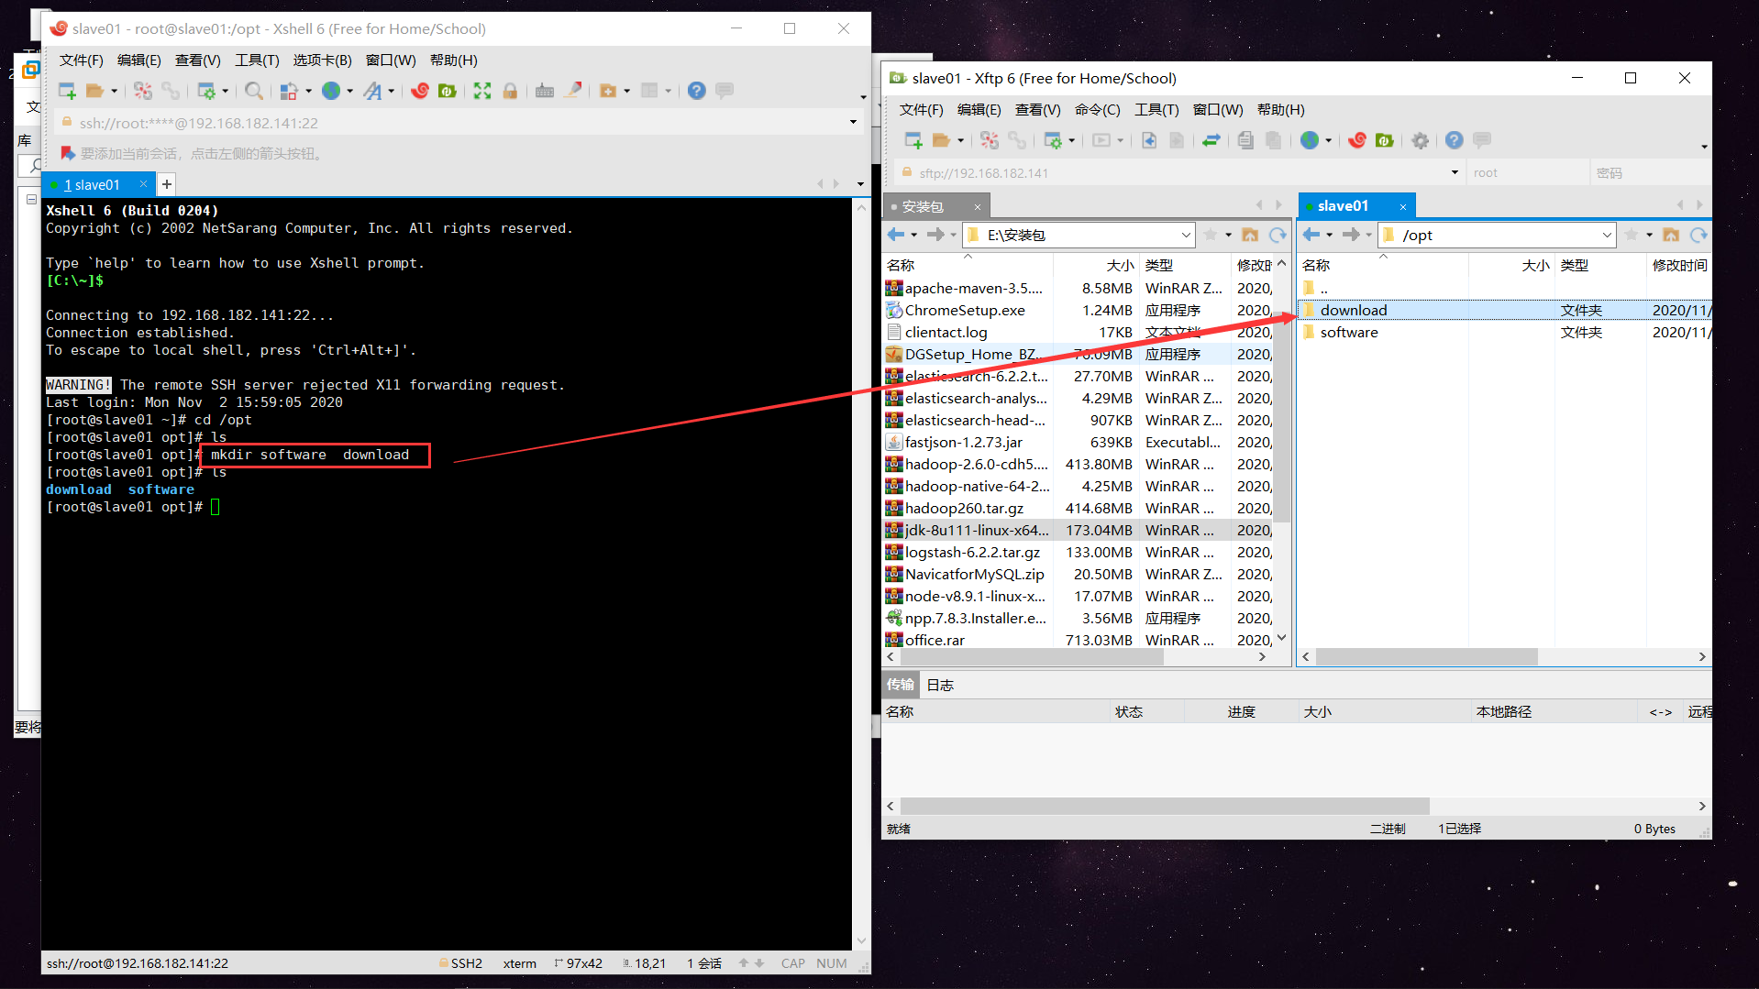Click the new session icon in Xshell toolbar
Image resolution: width=1759 pixels, height=989 pixels.
tap(67, 91)
